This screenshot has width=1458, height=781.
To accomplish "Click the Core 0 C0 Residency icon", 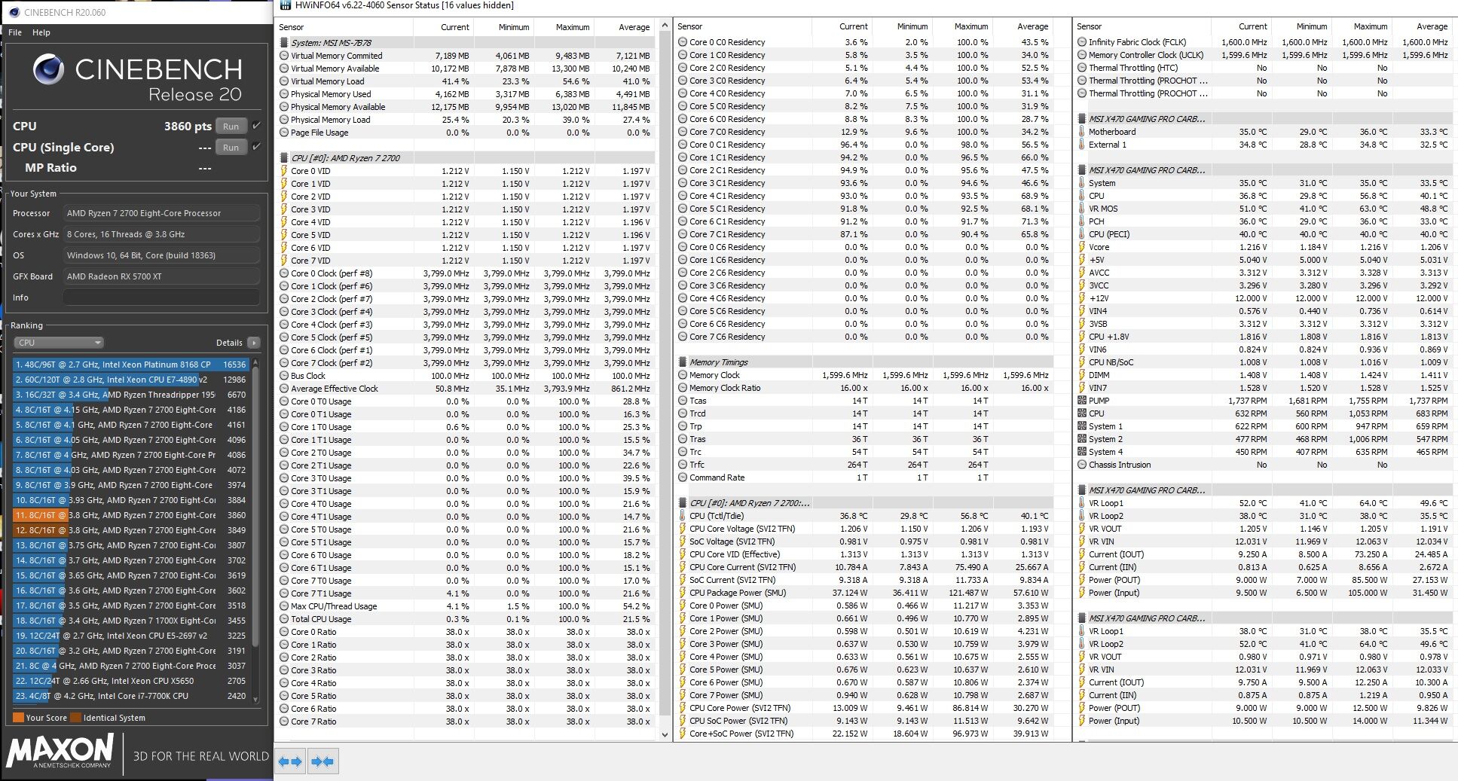I will click(683, 42).
